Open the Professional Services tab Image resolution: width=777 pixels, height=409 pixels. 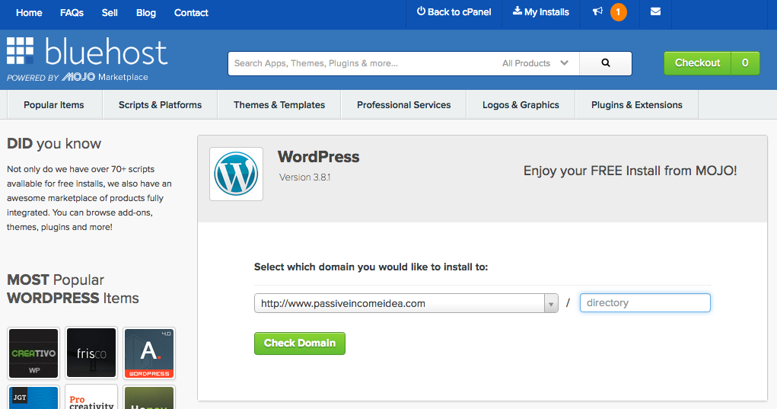(x=404, y=105)
